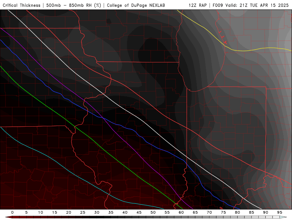Click the dark red left end of colorbar
Image resolution: width=292 pixels, height=219 pixels.
click(x=8, y=217)
